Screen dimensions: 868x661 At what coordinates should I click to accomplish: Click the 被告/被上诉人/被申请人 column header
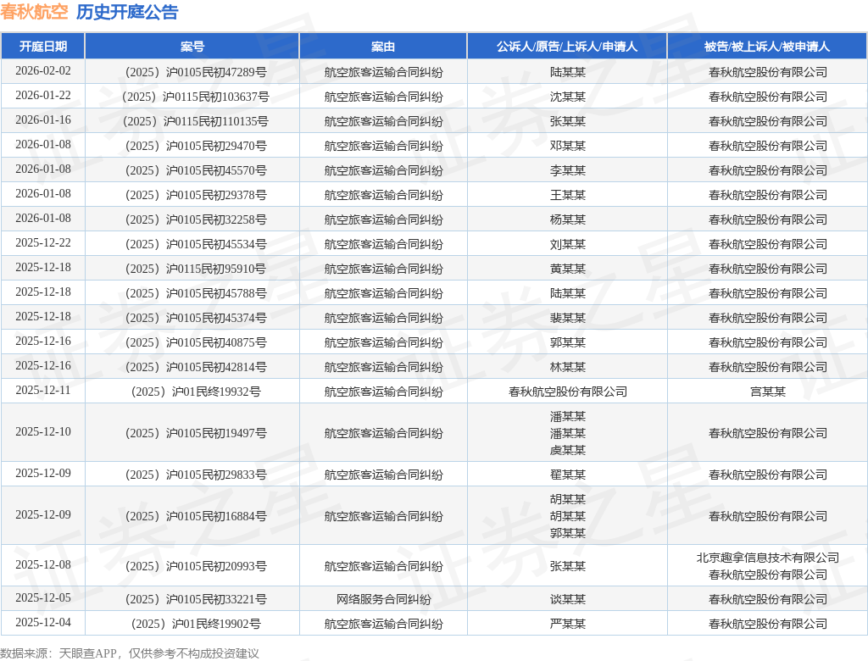767,47
